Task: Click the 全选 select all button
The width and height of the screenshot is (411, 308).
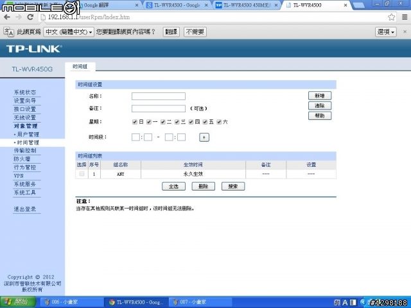Action: (x=173, y=187)
